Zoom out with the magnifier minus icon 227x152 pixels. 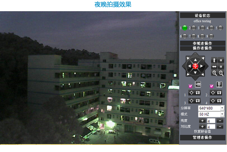pos(221,73)
